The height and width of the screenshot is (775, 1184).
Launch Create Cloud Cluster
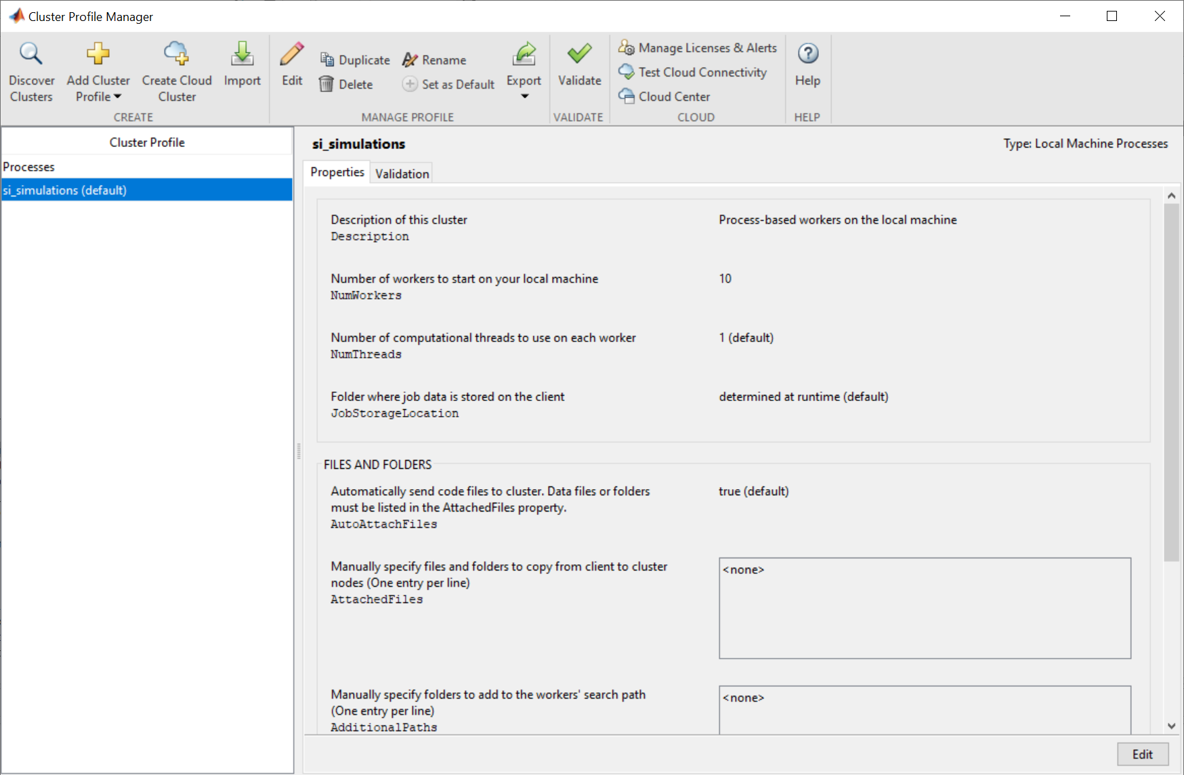(177, 72)
